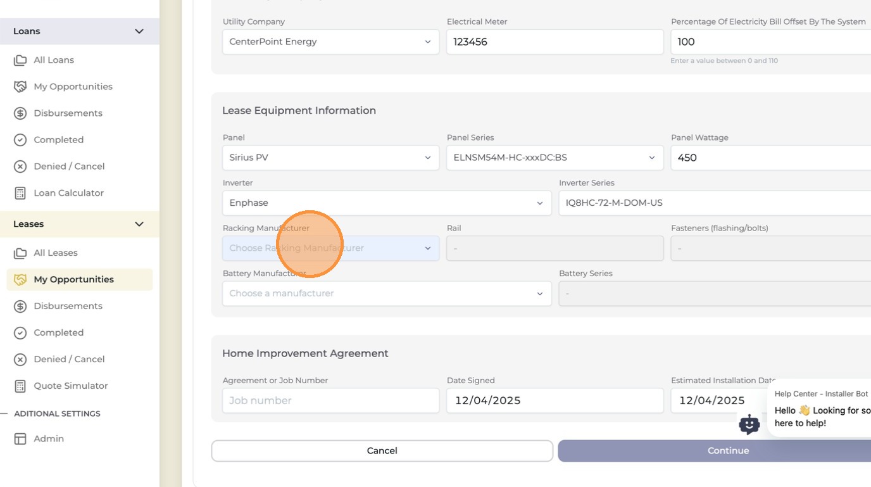Open the Battery Manufacturer dropdown

387,293
